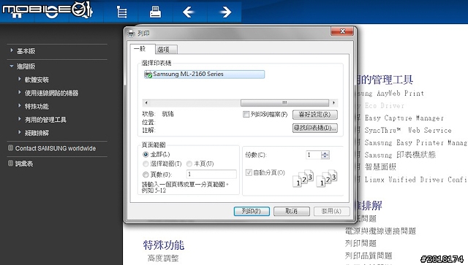
Task: Expand the 基本版 section
Action: [12, 50]
